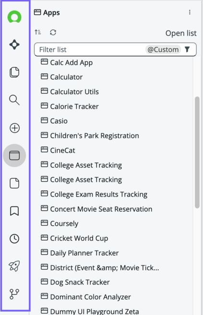Select Calculator Utils in the list
Image resolution: width=203 pixels, height=315 pixels.
pos(75,92)
